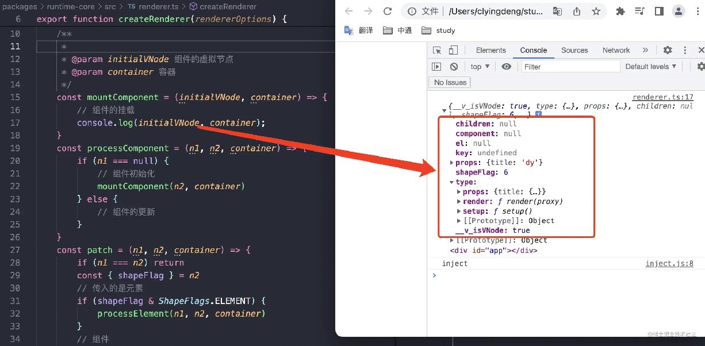
Task: Open DevTools settings gear icon
Action: click(667, 50)
